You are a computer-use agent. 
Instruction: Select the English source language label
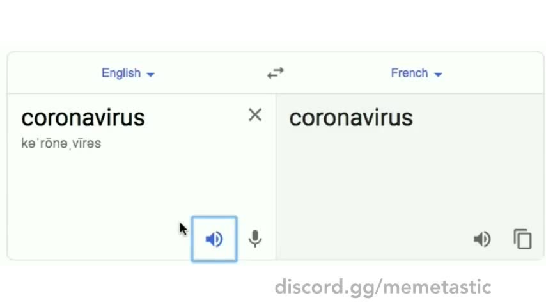click(x=121, y=73)
